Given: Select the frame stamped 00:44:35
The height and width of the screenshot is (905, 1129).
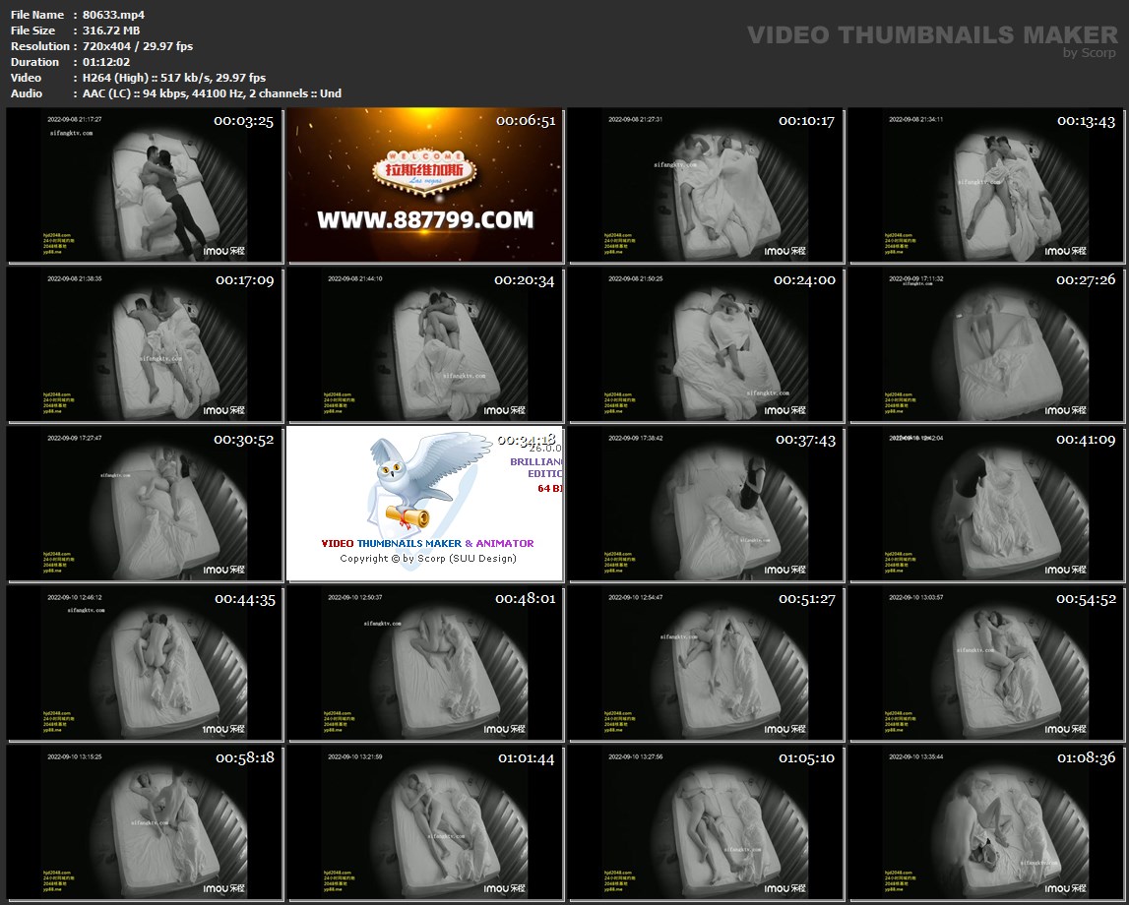Looking at the screenshot, I should [x=144, y=663].
